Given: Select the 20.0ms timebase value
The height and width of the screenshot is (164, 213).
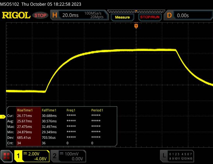Looking at the screenshot, I should coord(70,15).
